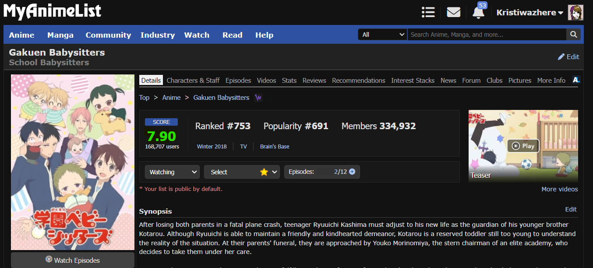Click the user avatar picture
Image resolution: width=593 pixels, height=268 pixels.
pos(575,13)
